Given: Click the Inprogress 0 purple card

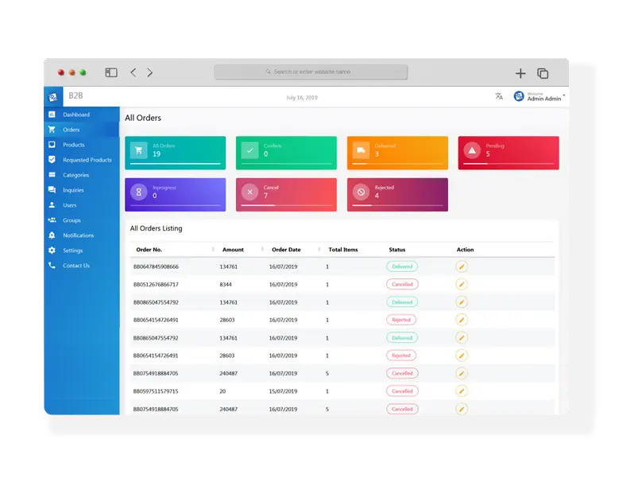Looking at the screenshot, I should tap(176, 195).
